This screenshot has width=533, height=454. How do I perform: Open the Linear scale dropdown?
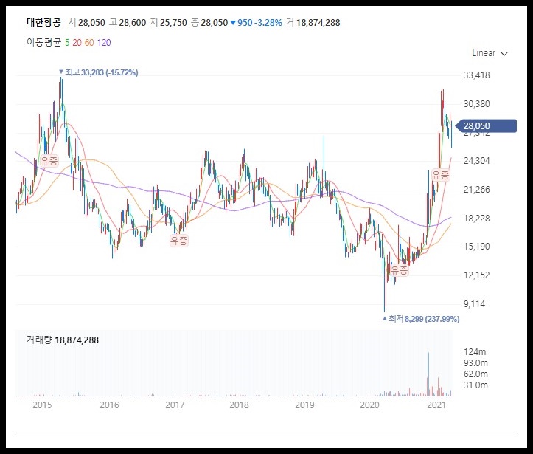point(490,53)
